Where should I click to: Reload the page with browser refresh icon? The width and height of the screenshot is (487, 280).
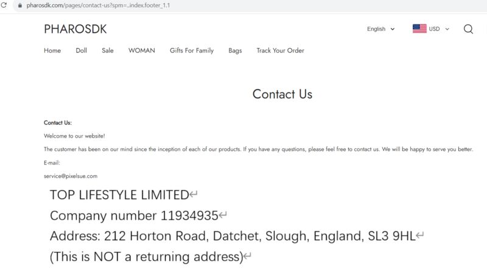pyautogui.click(x=4, y=5)
